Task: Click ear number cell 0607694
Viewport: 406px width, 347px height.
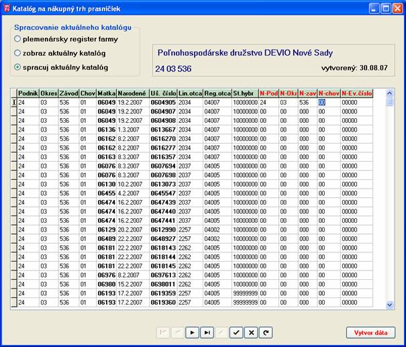Action: [x=163, y=166]
